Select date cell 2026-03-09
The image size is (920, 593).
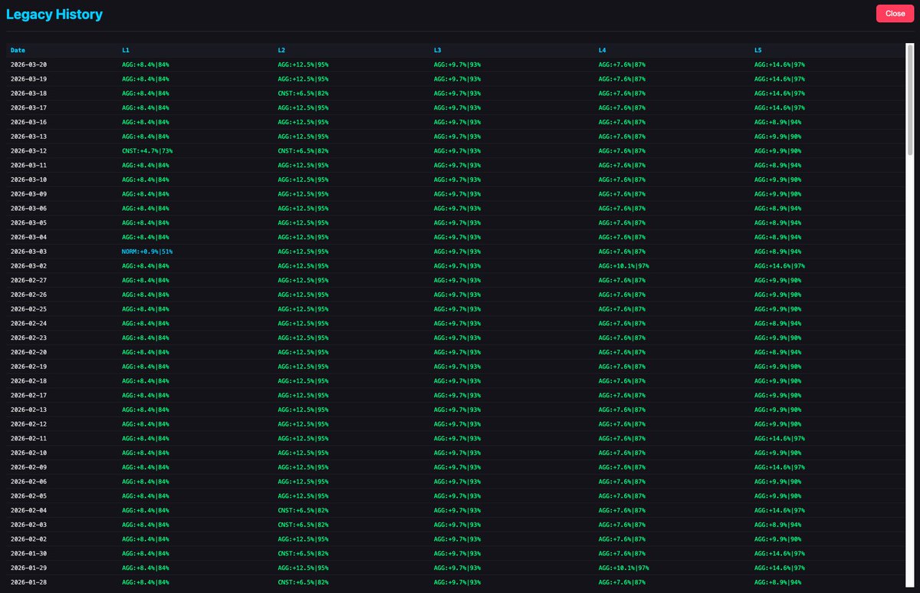coord(28,194)
